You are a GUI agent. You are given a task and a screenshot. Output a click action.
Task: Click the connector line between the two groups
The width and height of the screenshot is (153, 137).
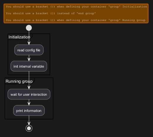(x=29, y=76)
